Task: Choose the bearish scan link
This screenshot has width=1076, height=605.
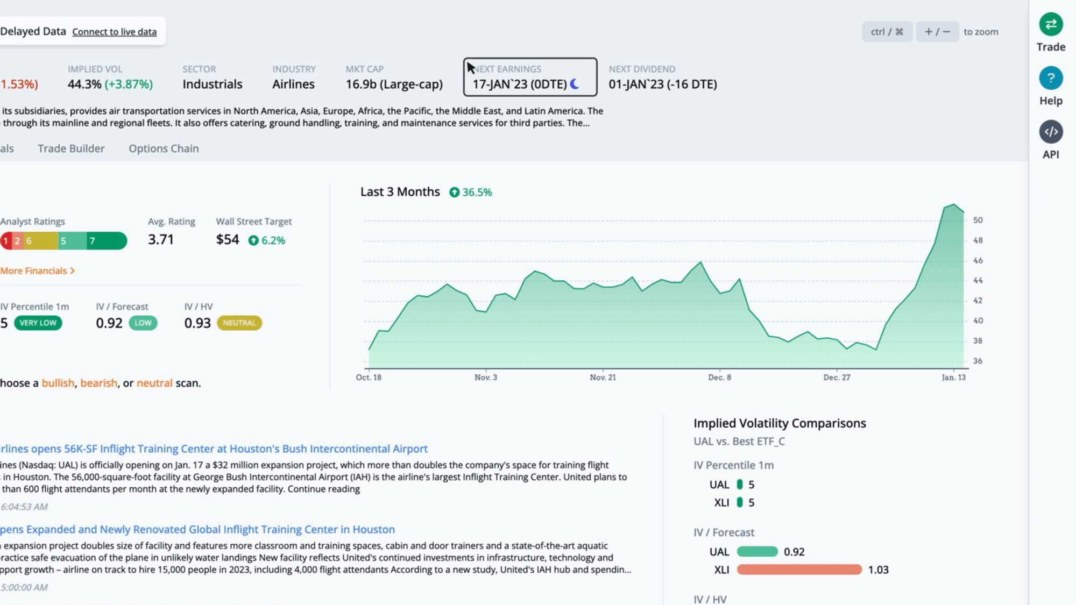Action: pos(99,383)
